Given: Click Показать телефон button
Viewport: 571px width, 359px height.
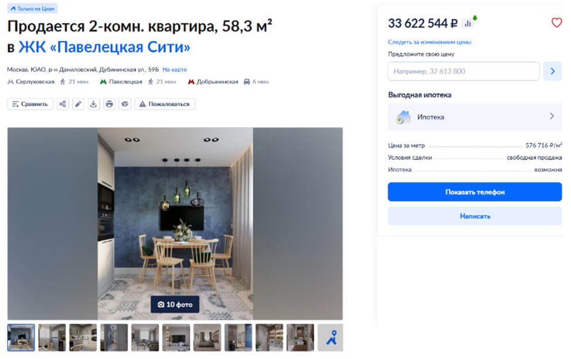Looking at the screenshot, I should click(x=475, y=192).
